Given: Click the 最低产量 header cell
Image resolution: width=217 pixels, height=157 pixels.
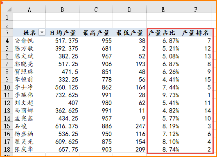Looking at the screenshot, I should (x=130, y=33).
